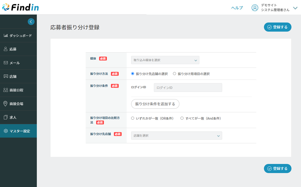Open 求人 in the sidebar menu
The height and width of the screenshot is (187, 301).
13,117
